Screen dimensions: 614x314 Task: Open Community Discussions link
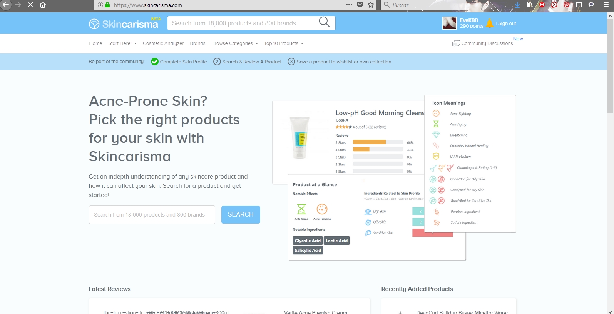(x=487, y=43)
